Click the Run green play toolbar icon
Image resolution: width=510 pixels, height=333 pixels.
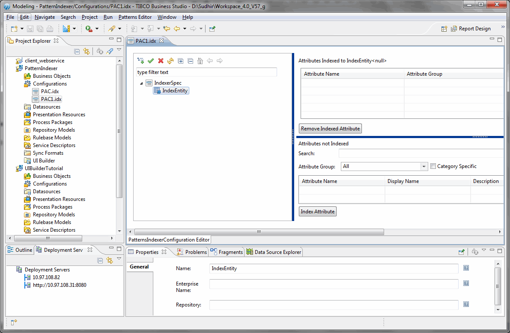point(89,29)
